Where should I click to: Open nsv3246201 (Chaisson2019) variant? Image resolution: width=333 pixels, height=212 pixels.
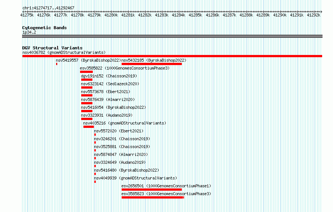pos(122,139)
